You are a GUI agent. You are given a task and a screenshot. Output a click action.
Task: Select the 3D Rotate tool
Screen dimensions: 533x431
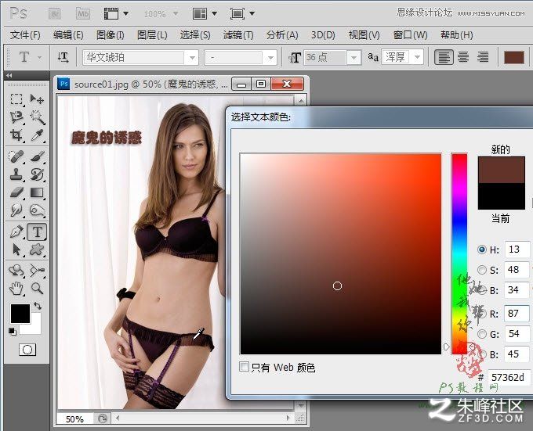[x=16, y=271]
